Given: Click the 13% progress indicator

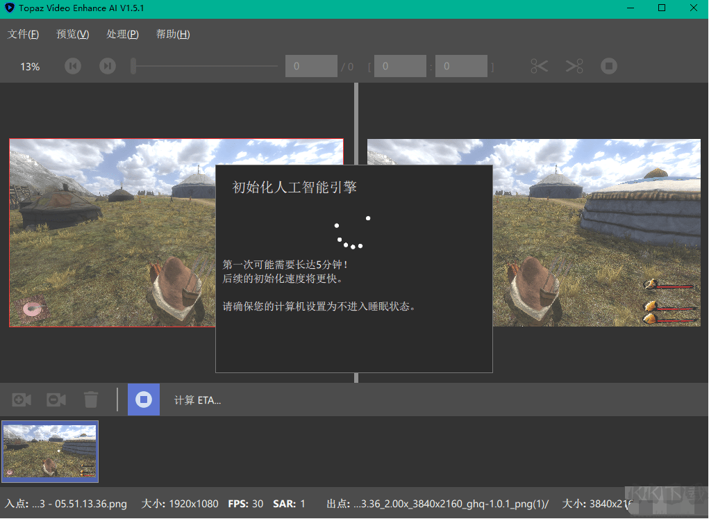Looking at the screenshot, I should [29, 66].
